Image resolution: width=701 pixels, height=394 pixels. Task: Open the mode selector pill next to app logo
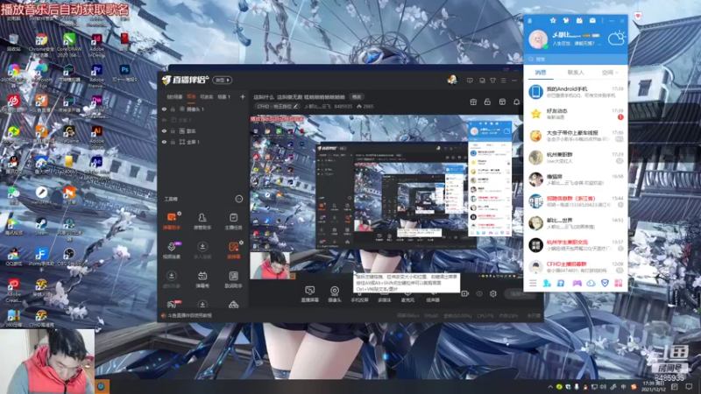(223, 80)
